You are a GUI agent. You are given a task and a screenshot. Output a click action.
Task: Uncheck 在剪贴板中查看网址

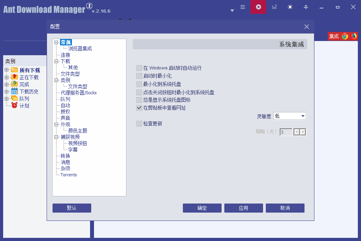click(139, 107)
